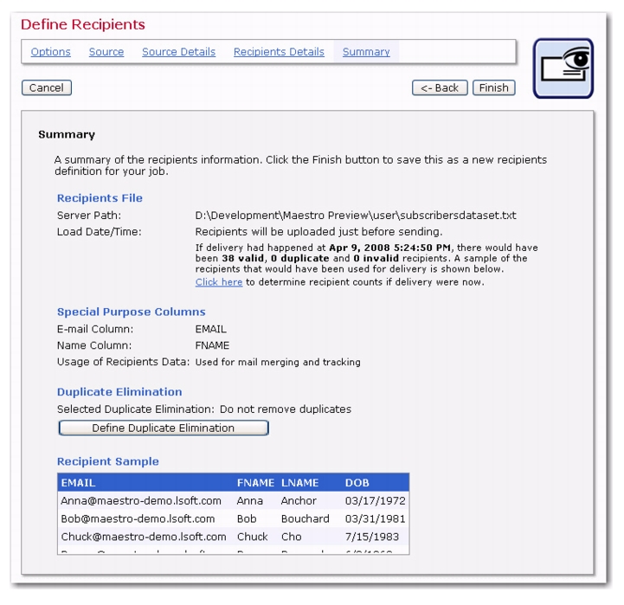Image resolution: width=624 pixels, height=605 pixels.
Task: Click the 03/17/1972 date cell
Action: (x=375, y=501)
